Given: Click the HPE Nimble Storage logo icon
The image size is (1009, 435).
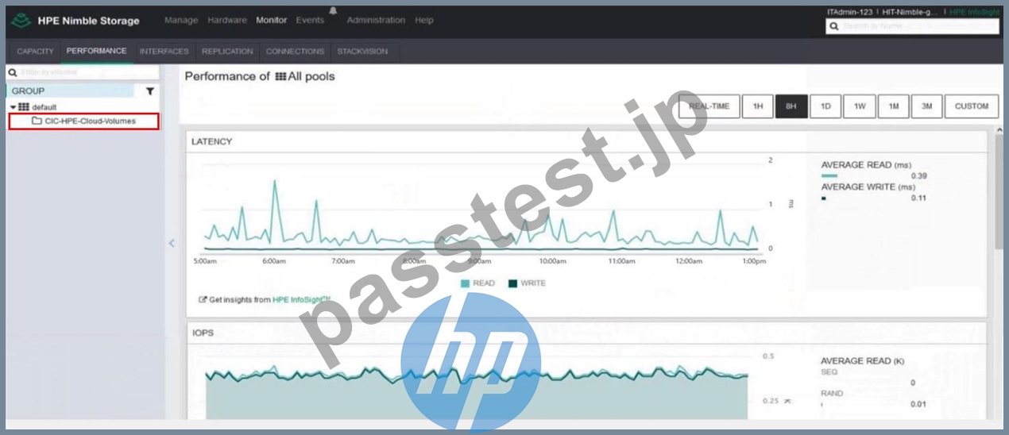Looking at the screenshot, I should point(21,21).
